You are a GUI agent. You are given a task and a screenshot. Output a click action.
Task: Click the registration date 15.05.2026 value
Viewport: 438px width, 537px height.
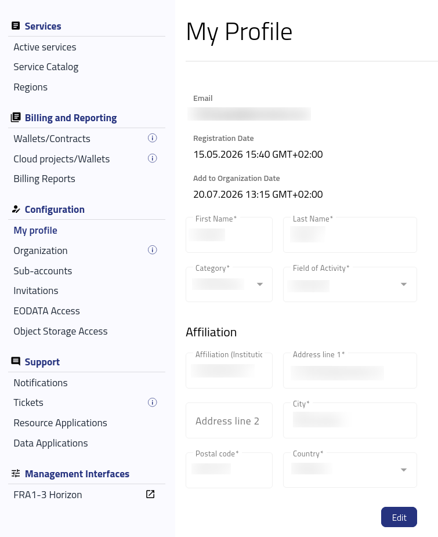click(x=258, y=154)
